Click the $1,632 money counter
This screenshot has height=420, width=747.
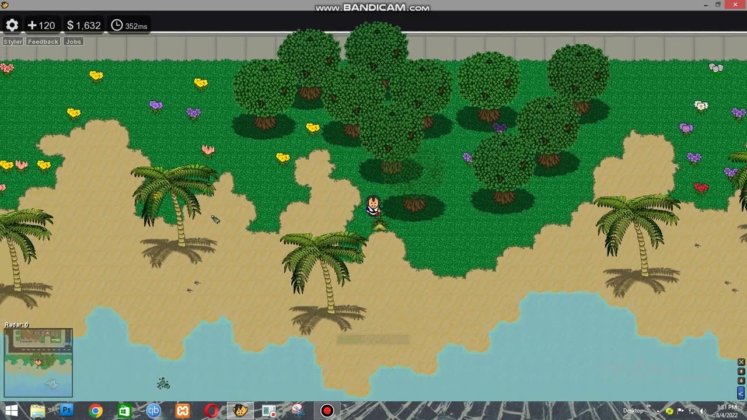(84, 25)
